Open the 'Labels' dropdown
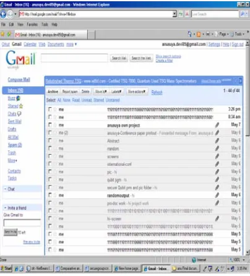The width and height of the screenshot is (250, 276). pos(116,92)
